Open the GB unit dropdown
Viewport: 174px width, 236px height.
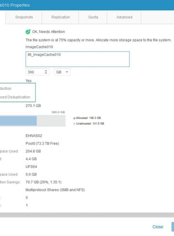[x=62, y=72]
